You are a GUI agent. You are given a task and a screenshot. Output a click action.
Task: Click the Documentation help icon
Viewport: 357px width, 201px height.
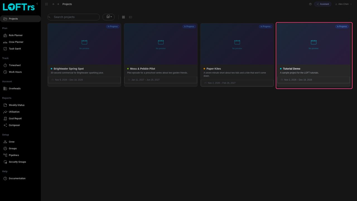tap(5, 178)
